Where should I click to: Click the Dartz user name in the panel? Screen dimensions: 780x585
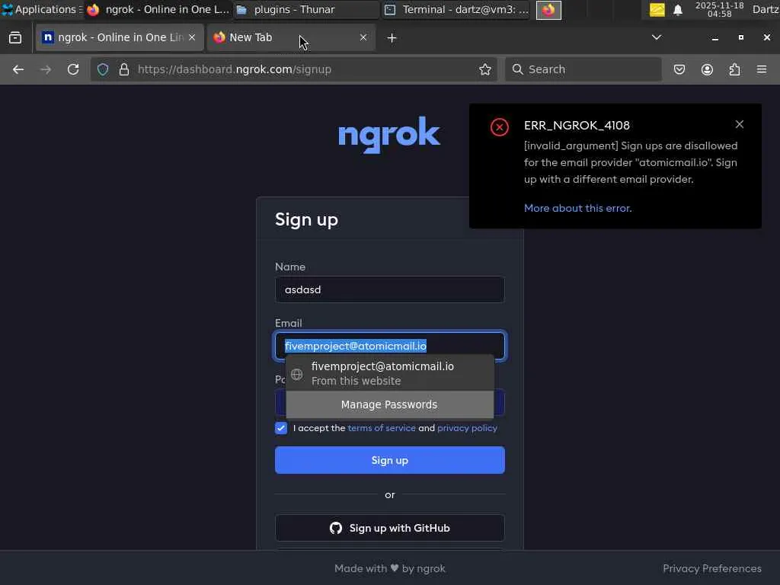point(766,9)
